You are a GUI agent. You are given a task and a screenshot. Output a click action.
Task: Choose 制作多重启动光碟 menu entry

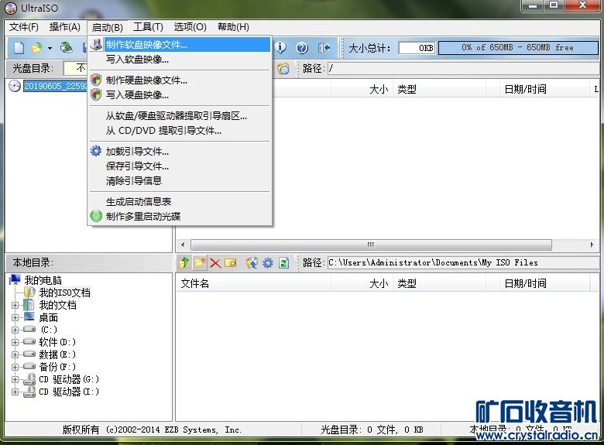180,216
